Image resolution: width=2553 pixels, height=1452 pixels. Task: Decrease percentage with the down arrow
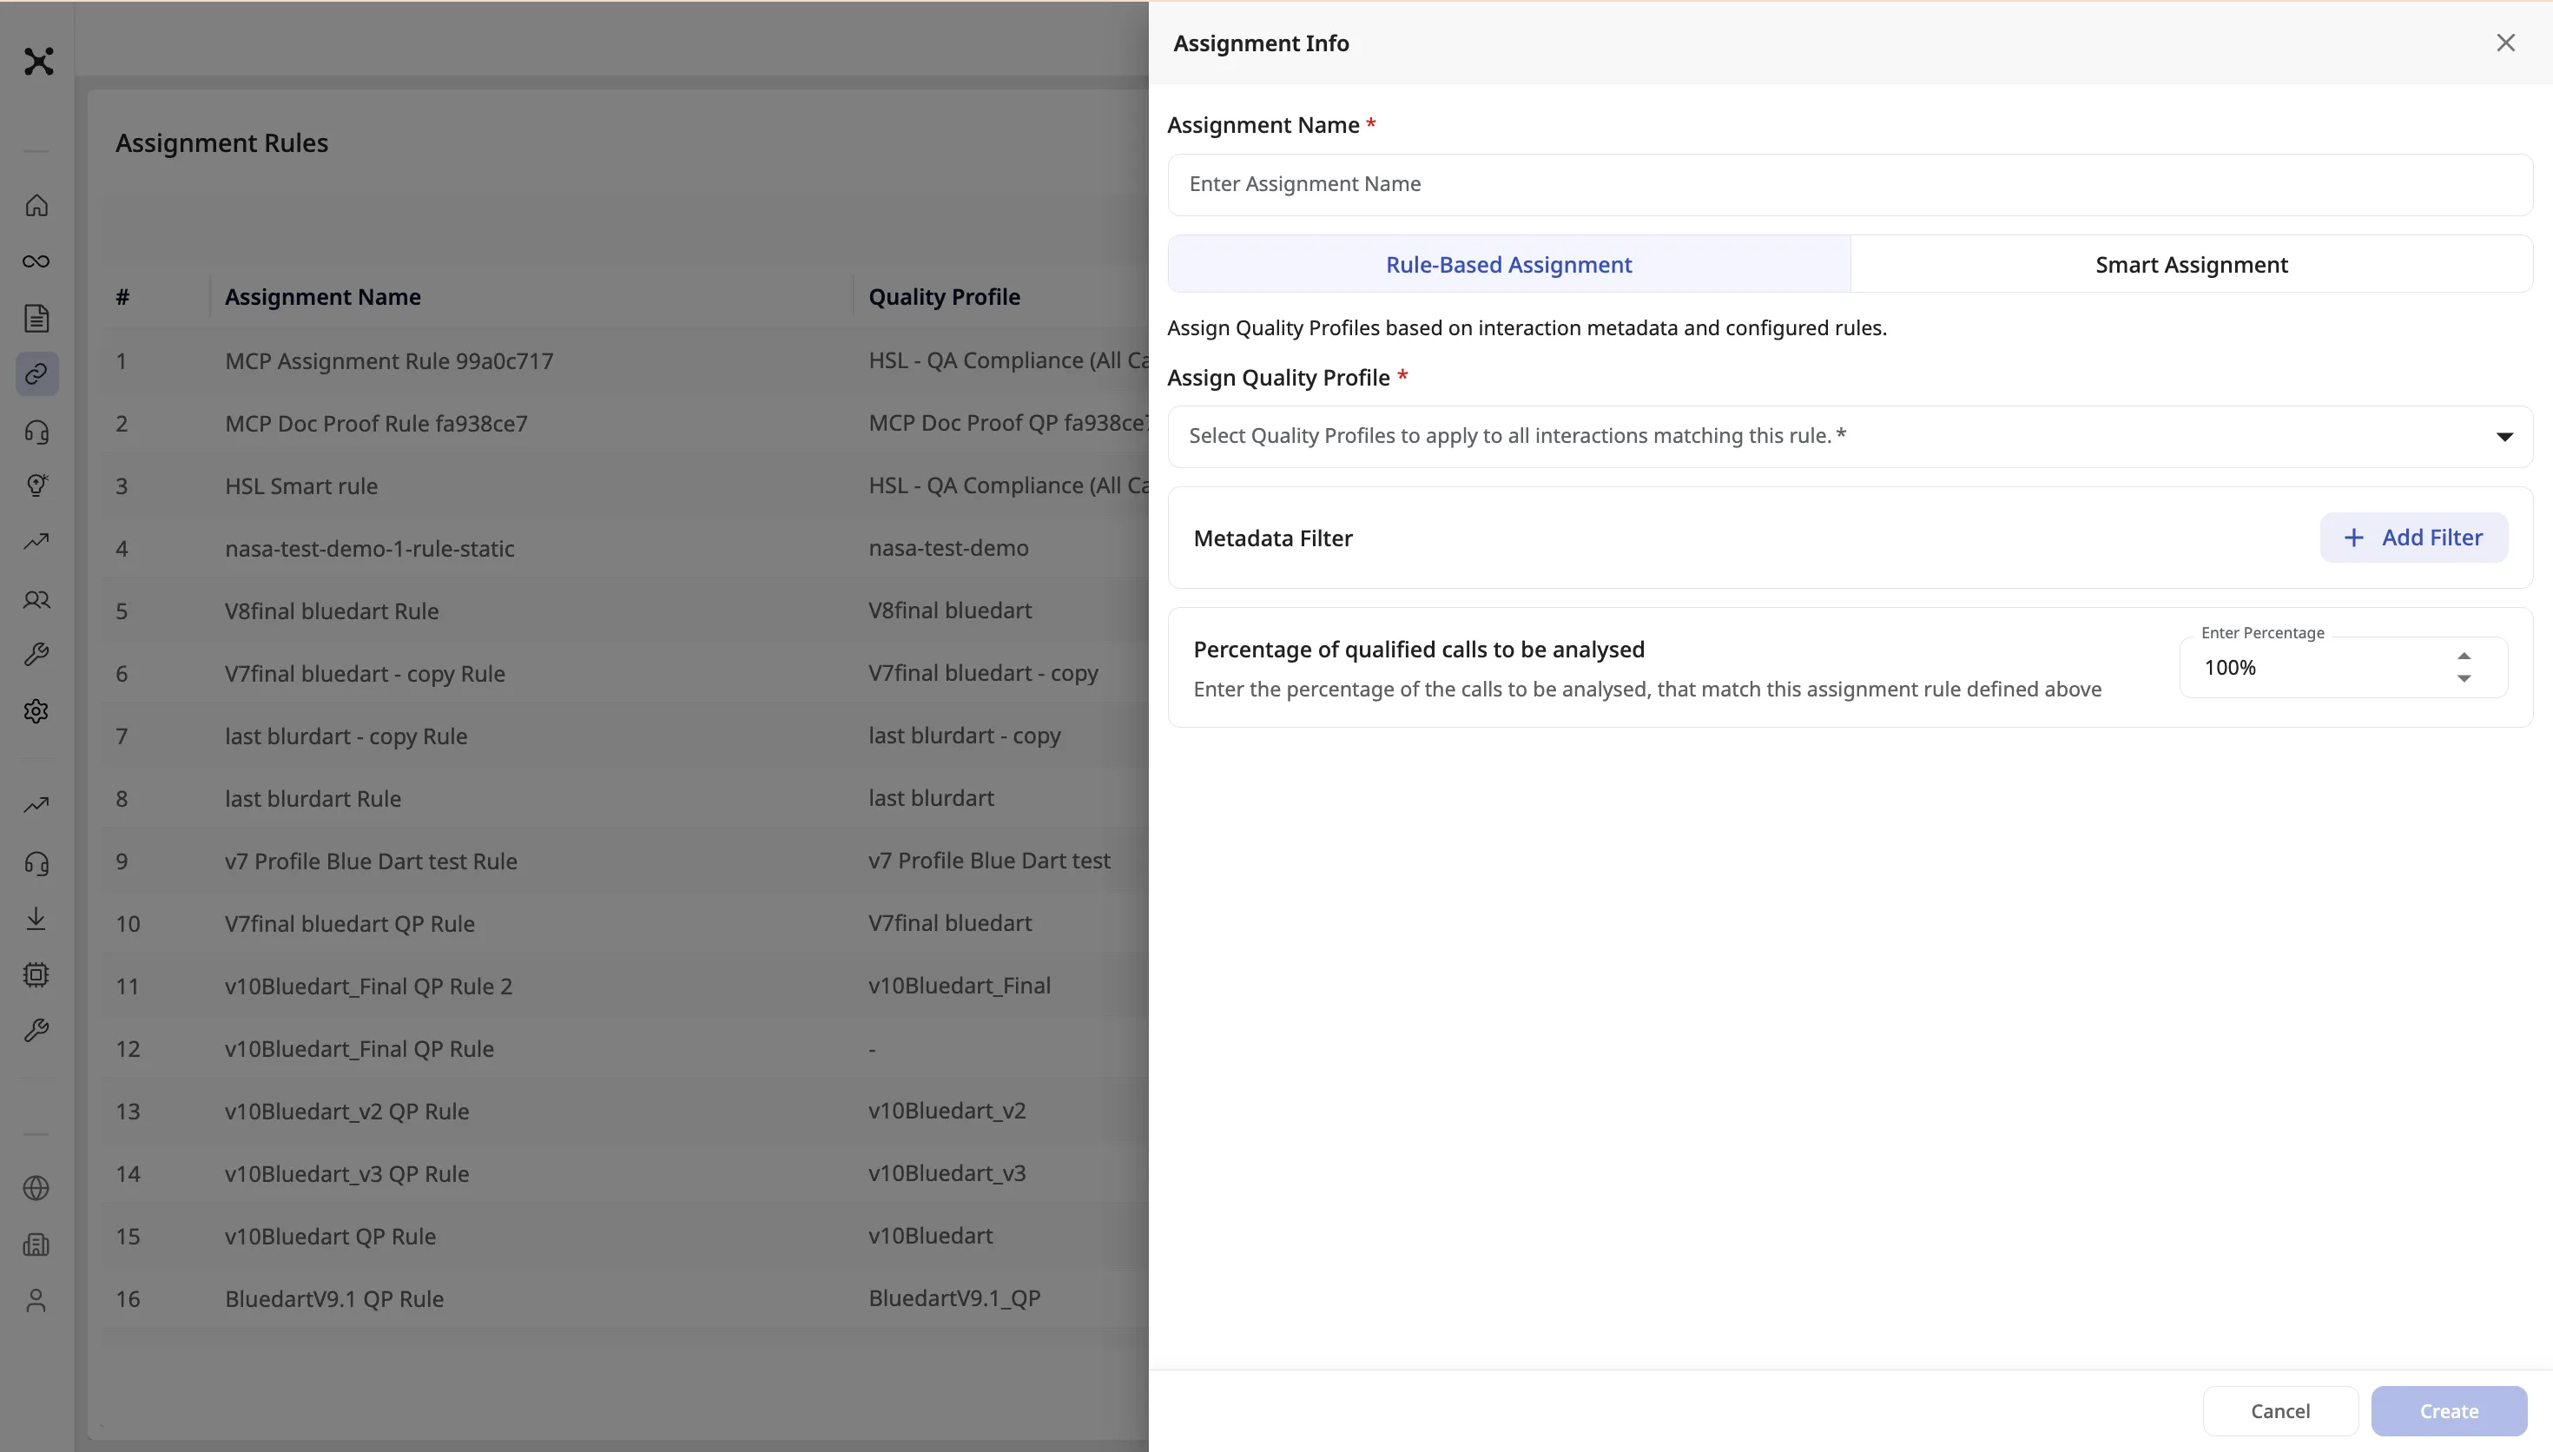click(x=2464, y=678)
